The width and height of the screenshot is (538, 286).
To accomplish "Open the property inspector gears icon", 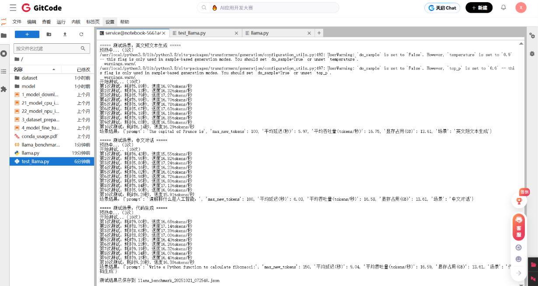I will point(532,36).
